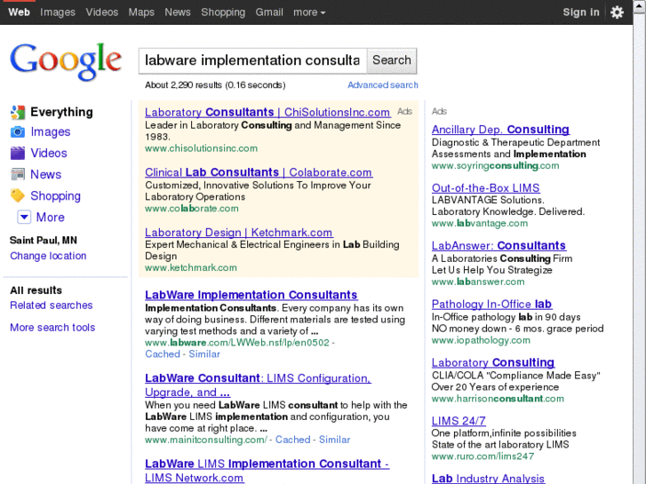Click the film icon beside Videos
Image resolution: width=646 pixels, height=484 pixels.
click(x=18, y=154)
